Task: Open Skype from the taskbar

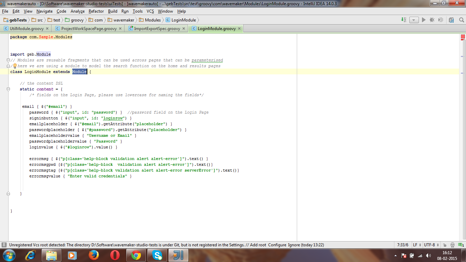Action: (157, 255)
